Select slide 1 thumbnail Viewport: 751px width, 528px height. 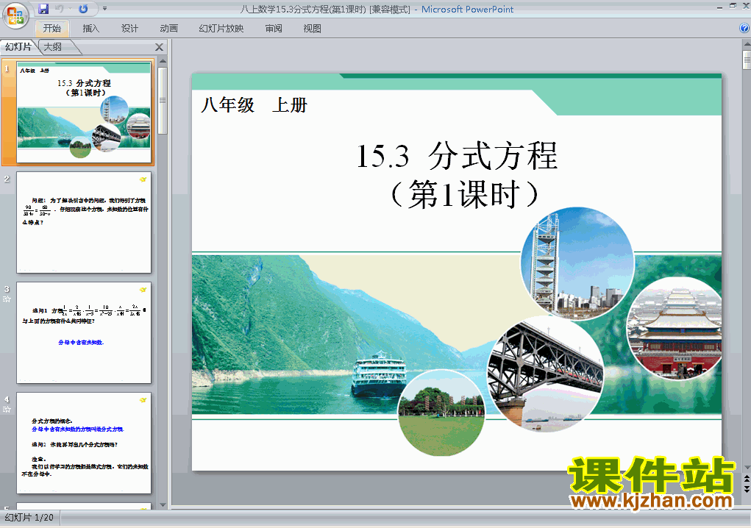click(x=84, y=112)
